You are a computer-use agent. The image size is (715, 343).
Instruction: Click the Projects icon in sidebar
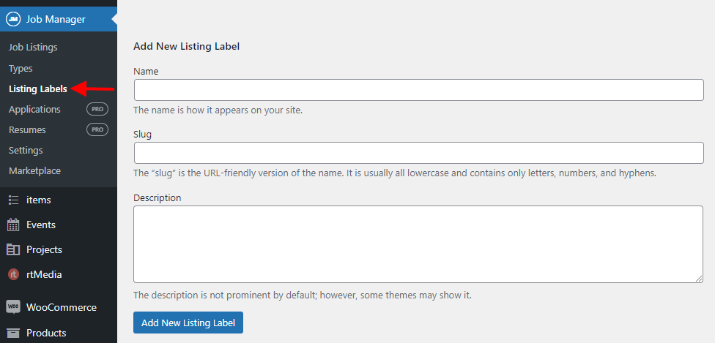(x=13, y=249)
